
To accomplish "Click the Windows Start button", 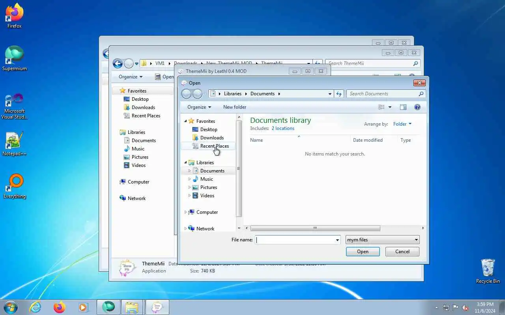I will point(11,307).
